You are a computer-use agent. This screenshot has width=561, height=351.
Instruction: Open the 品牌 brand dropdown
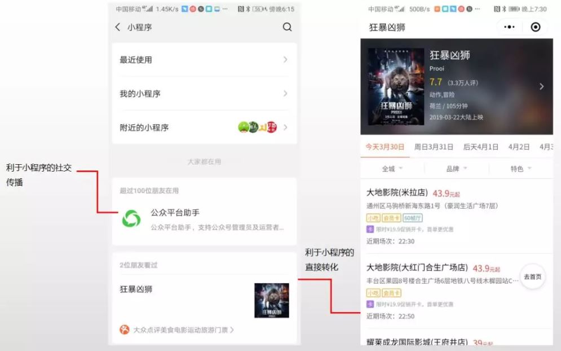click(457, 169)
